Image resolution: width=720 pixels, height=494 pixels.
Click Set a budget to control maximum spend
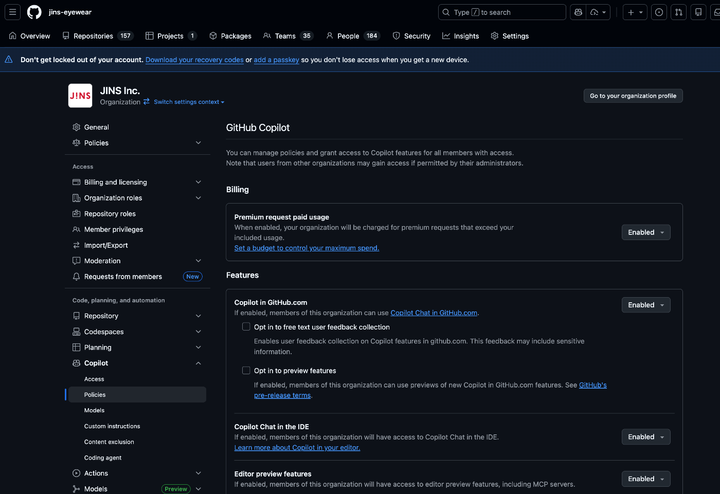click(307, 248)
